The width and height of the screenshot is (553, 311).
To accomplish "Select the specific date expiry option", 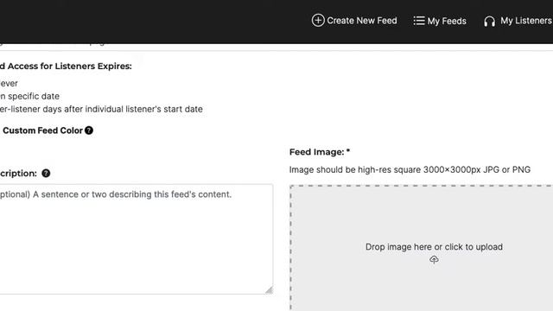I will coord(29,96).
